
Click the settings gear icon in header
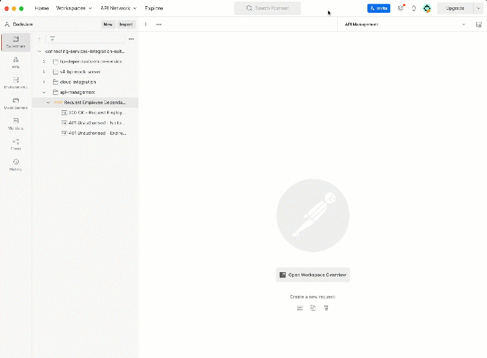coord(401,9)
